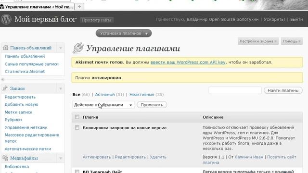Show Все plugins filter
Image resolution: width=308 pixels, height=173 pixels.
click(x=77, y=95)
